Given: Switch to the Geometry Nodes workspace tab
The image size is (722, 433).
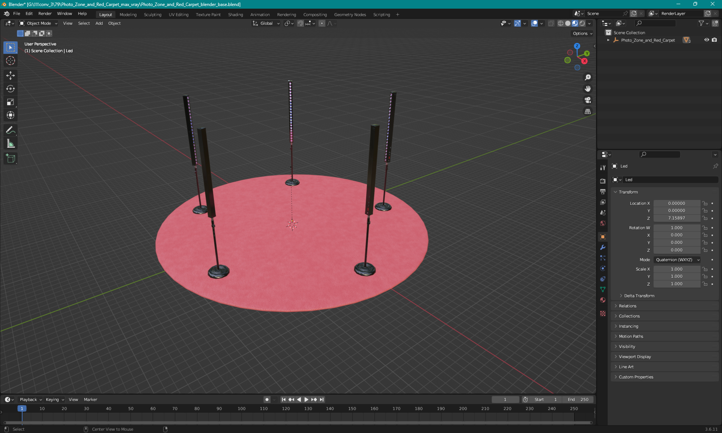Looking at the screenshot, I should pyautogui.click(x=350, y=15).
